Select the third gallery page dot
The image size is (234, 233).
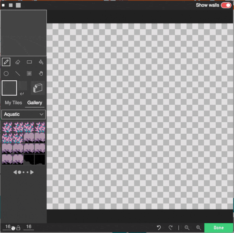27,172
